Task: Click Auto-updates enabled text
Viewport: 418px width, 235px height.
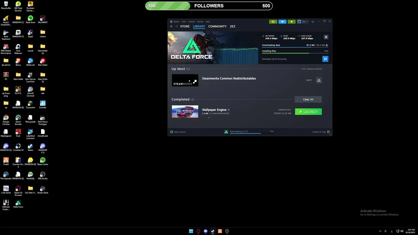Action: click(312, 69)
